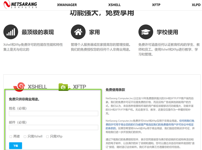Image resolution: width=202 pixels, height=150 pixels.
Task: Focus the 姓名 (必填) name field
Action: click(54, 113)
